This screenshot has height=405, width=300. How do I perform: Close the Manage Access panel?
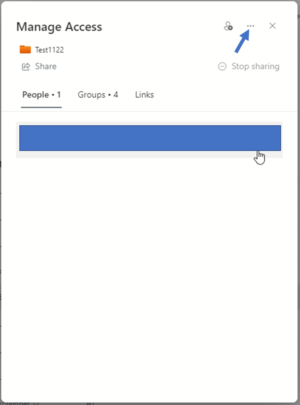point(272,26)
